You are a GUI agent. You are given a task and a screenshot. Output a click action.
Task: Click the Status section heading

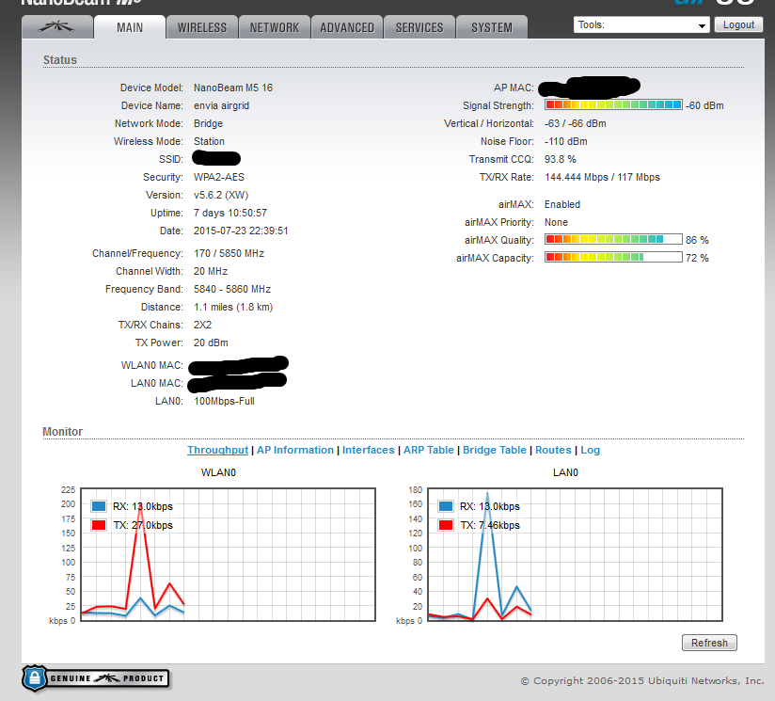point(60,60)
